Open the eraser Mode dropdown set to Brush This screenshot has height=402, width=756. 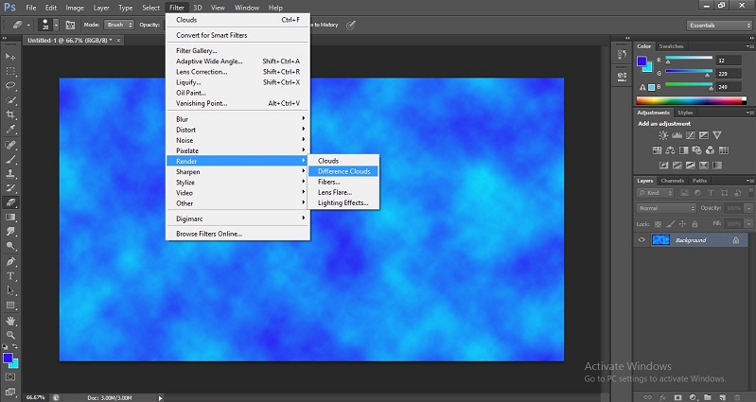pyautogui.click(x=119, y=25)
